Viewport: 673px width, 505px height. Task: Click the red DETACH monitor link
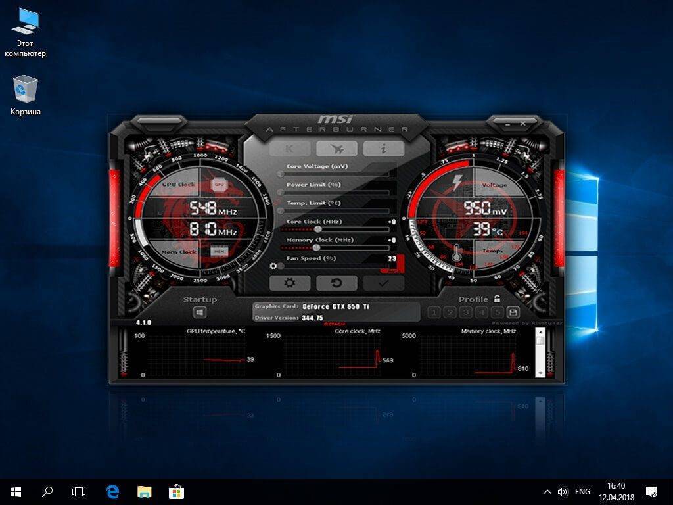point(335,324)
